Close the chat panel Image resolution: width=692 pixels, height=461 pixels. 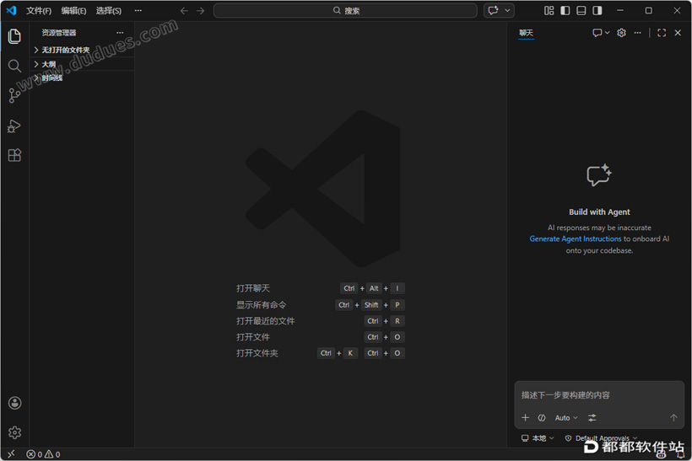[678, 33]
